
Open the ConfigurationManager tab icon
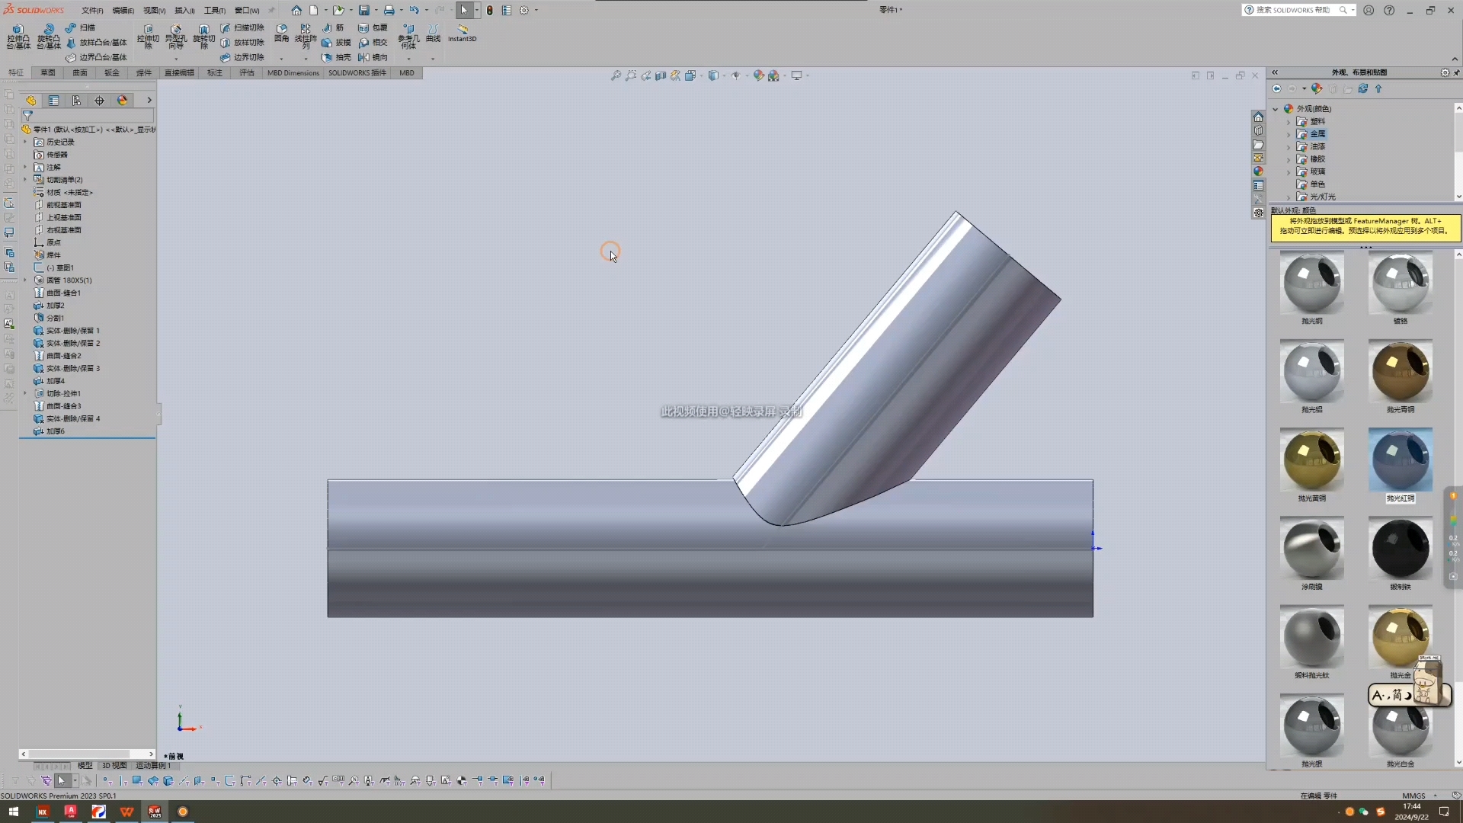pyautogui.click(x=76, y=101)
